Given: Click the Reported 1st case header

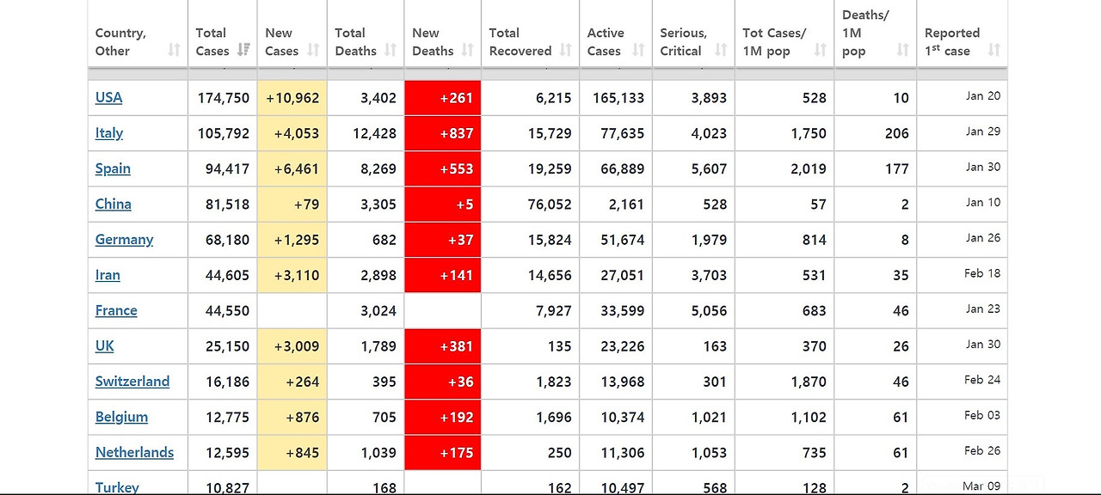Looking at the screenshot, I should click(963, 34).
